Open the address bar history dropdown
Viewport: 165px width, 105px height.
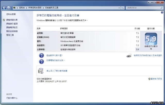click(119, 8)
